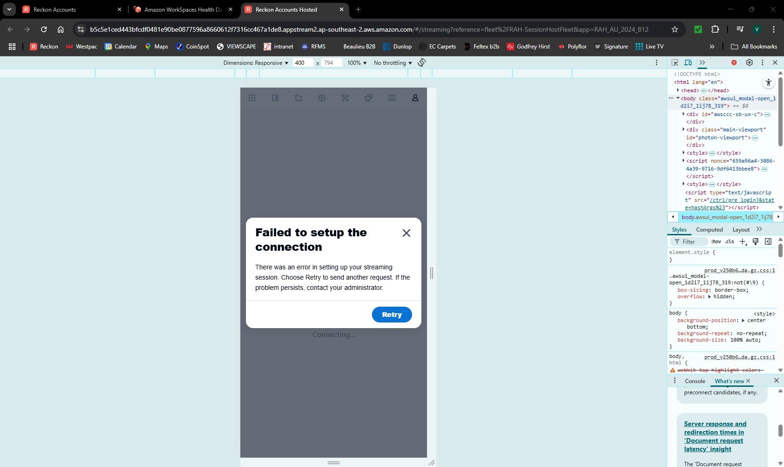This screenshot has height=467, width=784.
Task: Click the browser home button
Action: tap(61, 29)
